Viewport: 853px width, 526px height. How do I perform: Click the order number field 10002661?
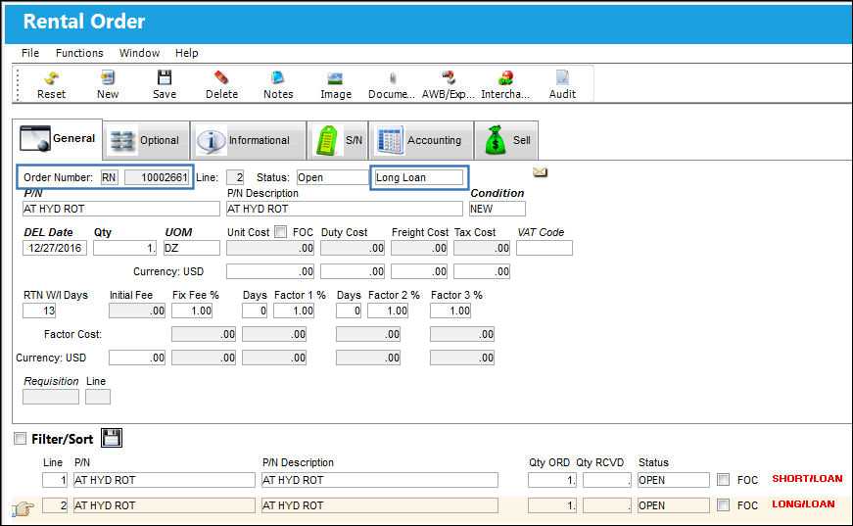158,177
